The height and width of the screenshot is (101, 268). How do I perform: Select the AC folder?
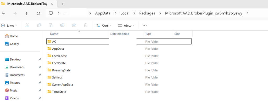[119, 41]
